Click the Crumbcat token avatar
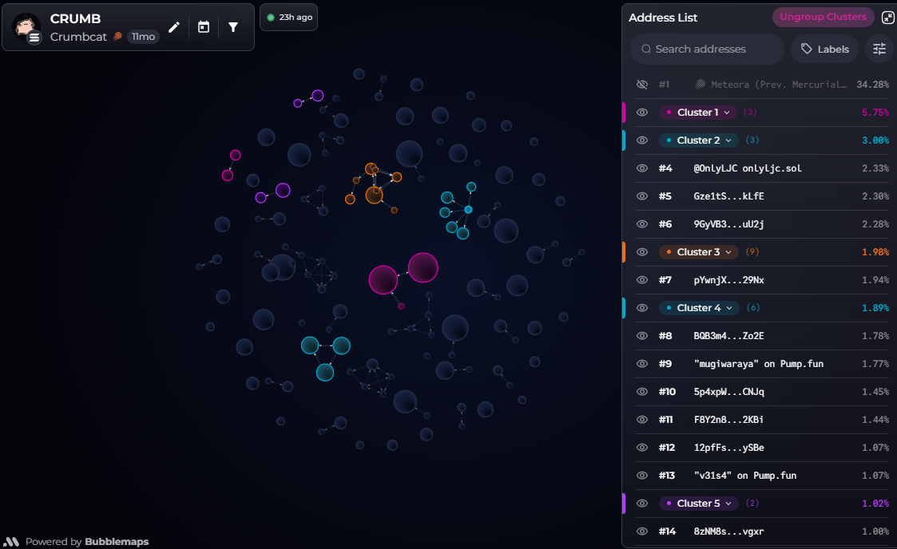The width and height of the screenshot is (897, 549). coord(26,27)
